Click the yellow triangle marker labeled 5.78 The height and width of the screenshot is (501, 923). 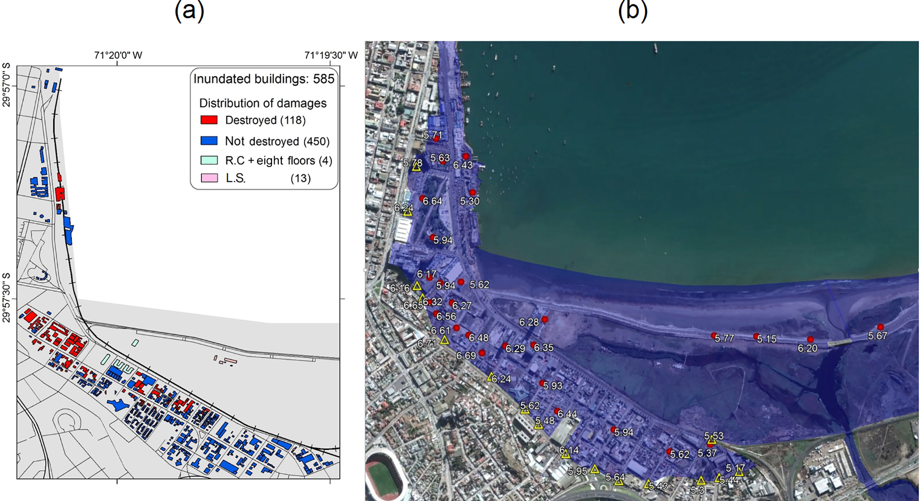click(x=416, y=167)
